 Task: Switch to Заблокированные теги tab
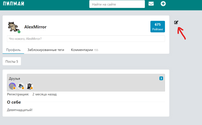coord(46,50)
